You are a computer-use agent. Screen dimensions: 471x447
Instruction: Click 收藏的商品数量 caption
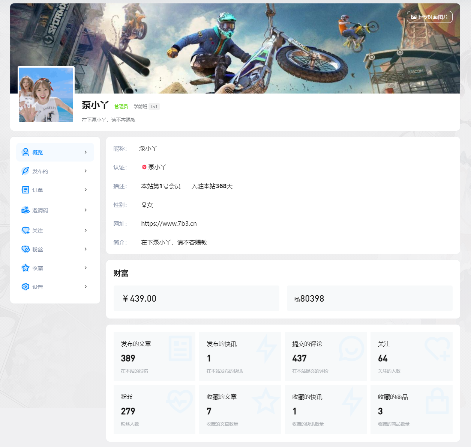tap(394, 424)
